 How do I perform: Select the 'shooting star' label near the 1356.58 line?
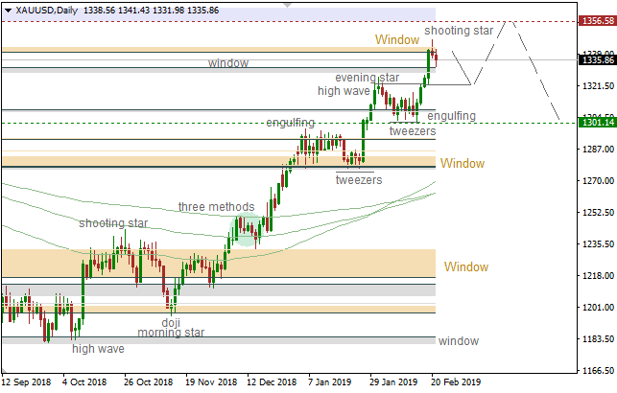(459, 31)
